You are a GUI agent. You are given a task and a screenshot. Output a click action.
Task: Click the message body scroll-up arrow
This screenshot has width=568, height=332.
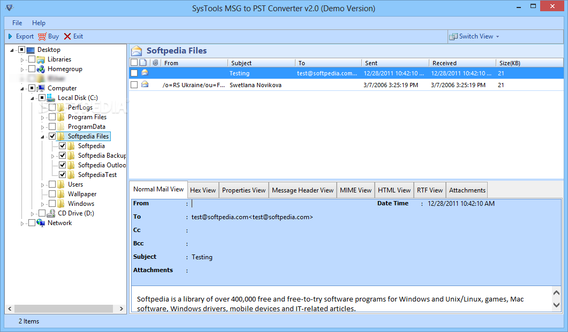(556, 292)
